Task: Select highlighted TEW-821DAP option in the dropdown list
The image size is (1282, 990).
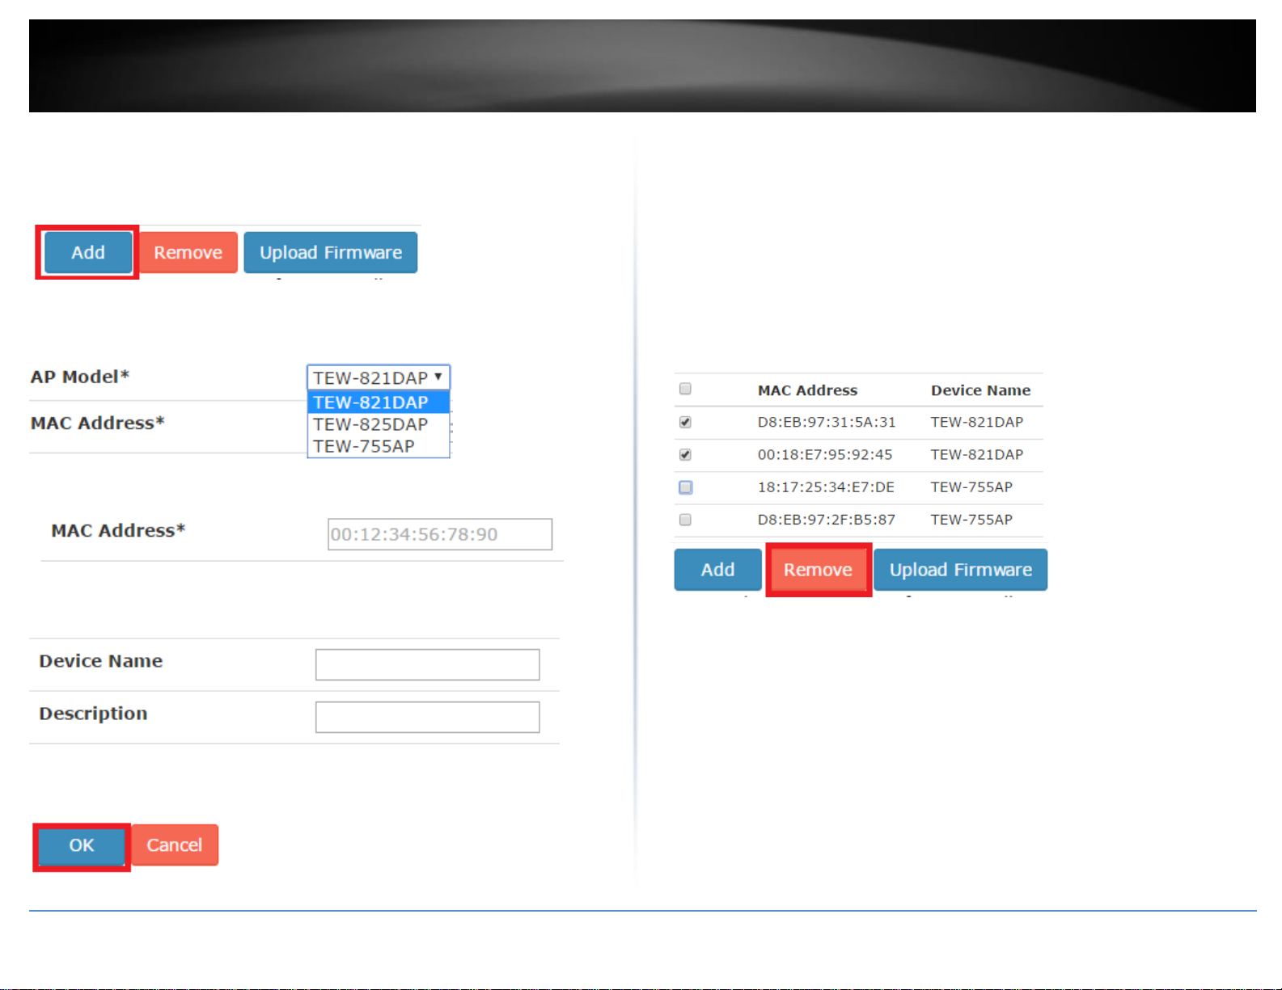Action: pyautogui.click(x=378, y=402)
